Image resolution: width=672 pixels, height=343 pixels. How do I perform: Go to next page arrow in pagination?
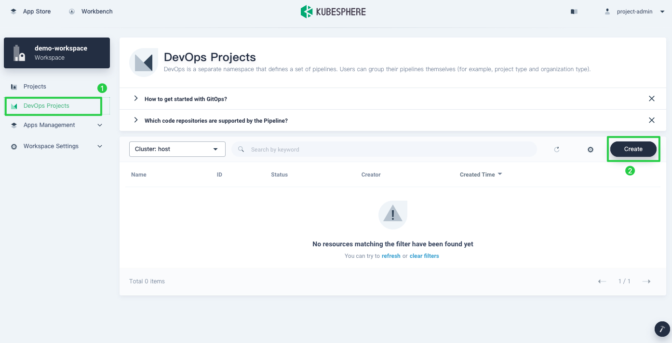pyautogui.click(x=646, y=281)
